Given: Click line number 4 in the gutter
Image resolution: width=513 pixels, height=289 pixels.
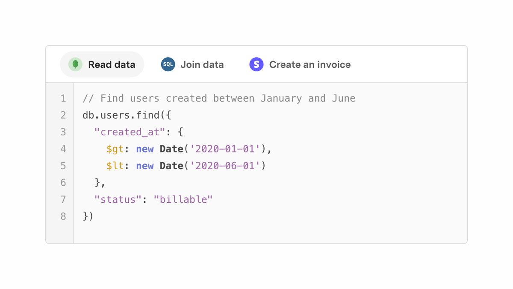Looking at the screenshot, I should 63,149.
